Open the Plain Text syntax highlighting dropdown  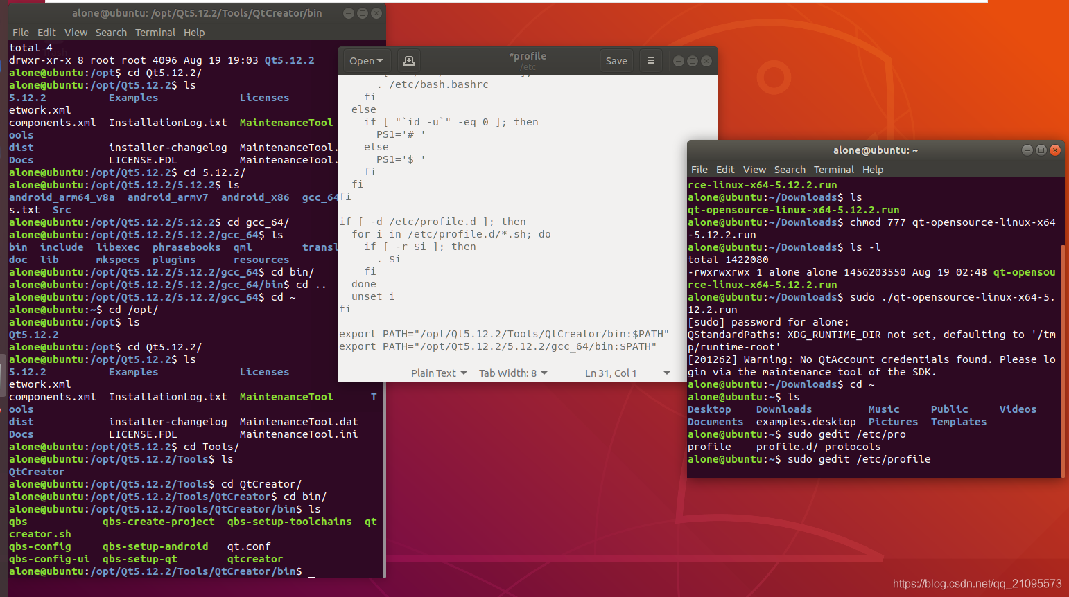(x=438, y=373)
